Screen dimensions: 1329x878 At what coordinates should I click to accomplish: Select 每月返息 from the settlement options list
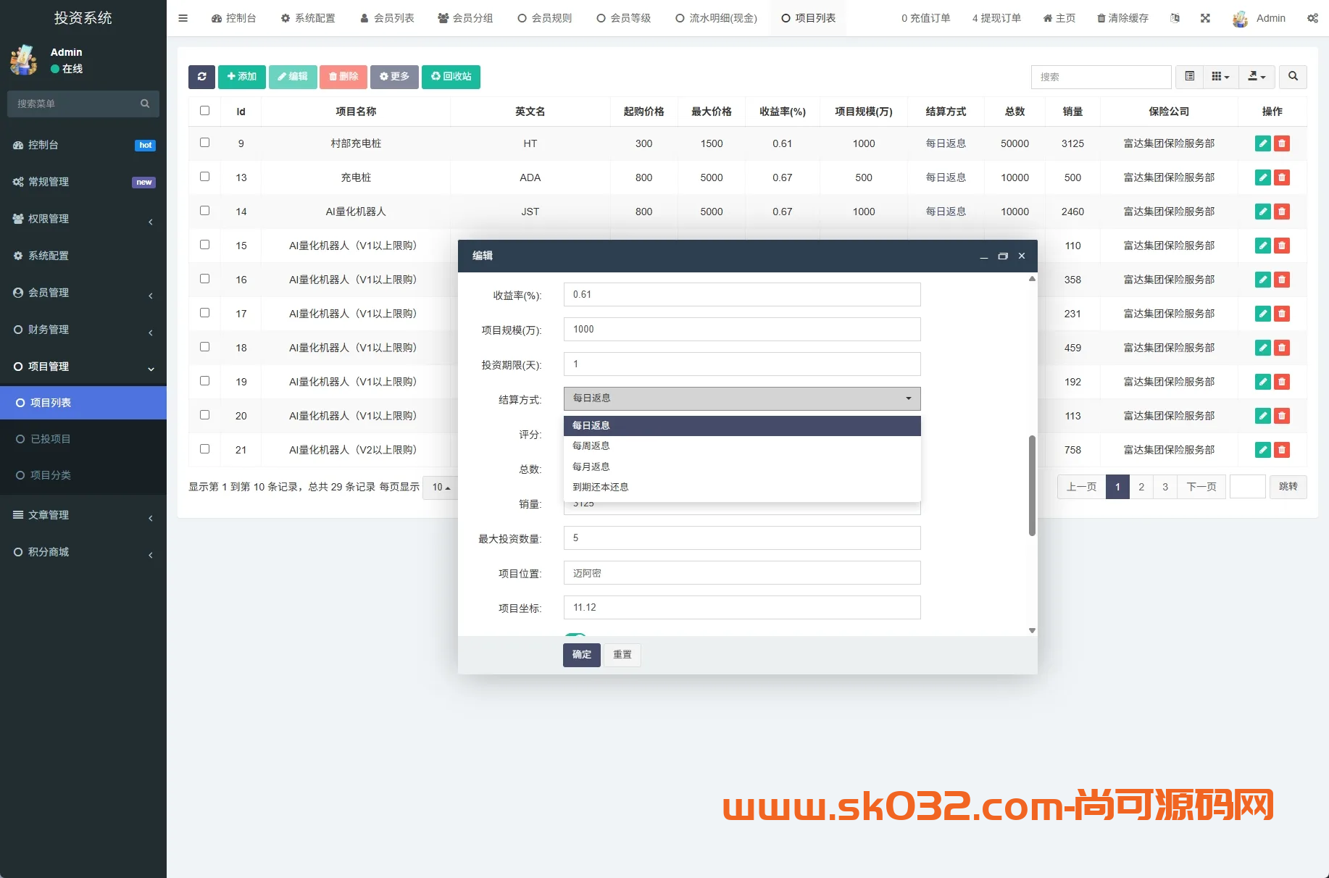click(x=591, y=467)
